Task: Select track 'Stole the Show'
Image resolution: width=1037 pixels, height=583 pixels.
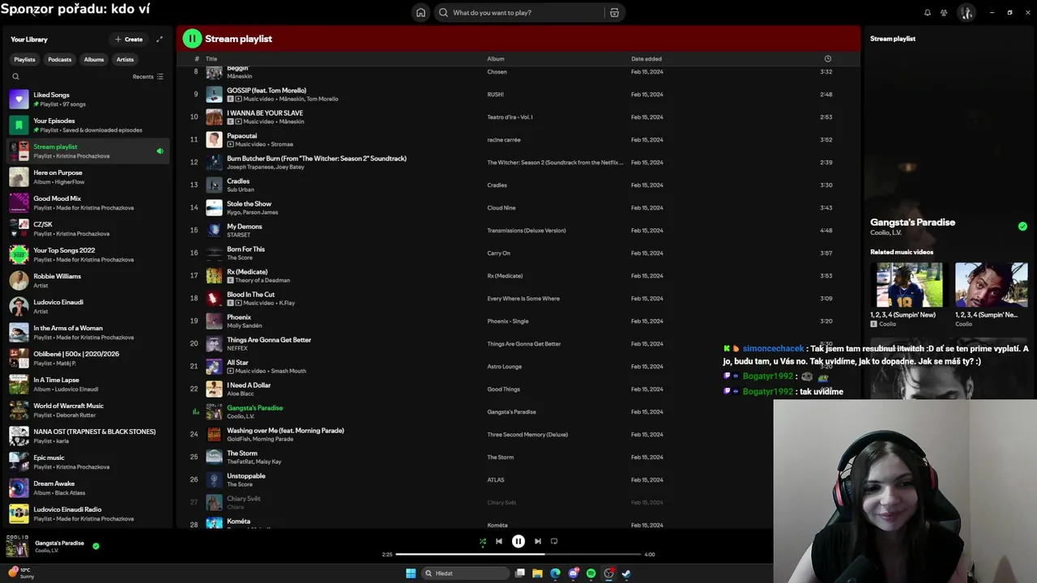Action: (x=249, y=204)
